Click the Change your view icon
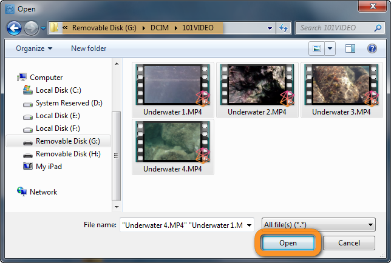Image resolution: width=391 pixels, height=263 pixels. [x=317, y=48]
